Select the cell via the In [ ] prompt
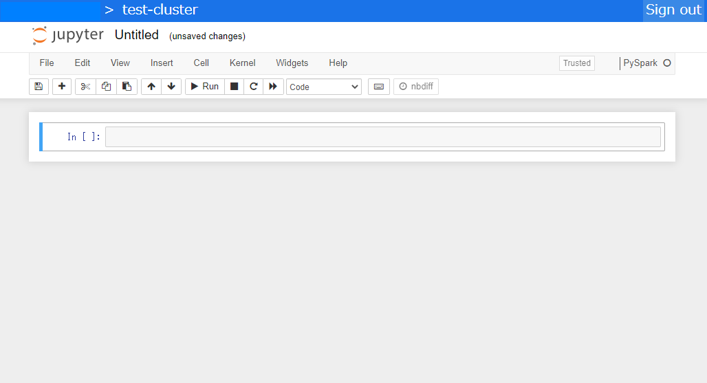The image size is (707, 383). (83, 137)
